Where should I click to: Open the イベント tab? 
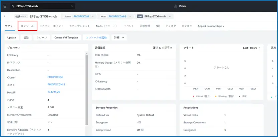click(x=129, y=26)
